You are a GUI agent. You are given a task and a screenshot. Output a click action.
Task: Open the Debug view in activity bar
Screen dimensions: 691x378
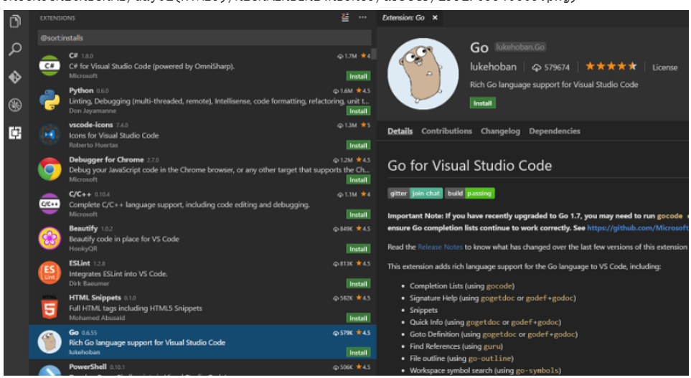tap(15, 105)
